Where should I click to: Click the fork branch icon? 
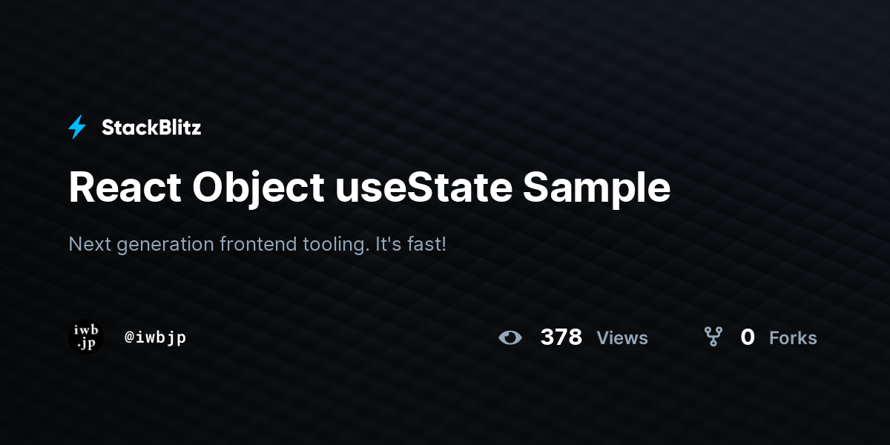pos(713,337)
